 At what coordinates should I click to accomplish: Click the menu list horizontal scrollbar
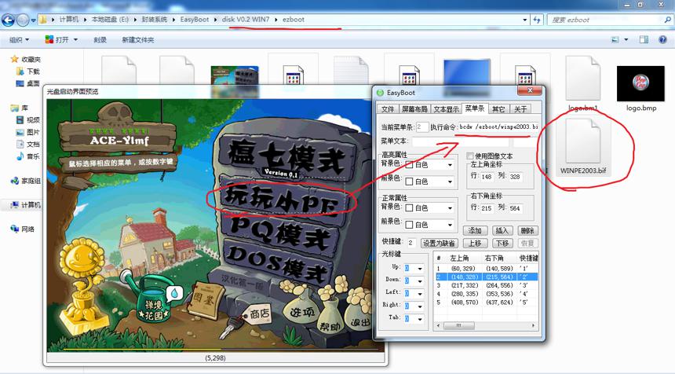[486, 325]
